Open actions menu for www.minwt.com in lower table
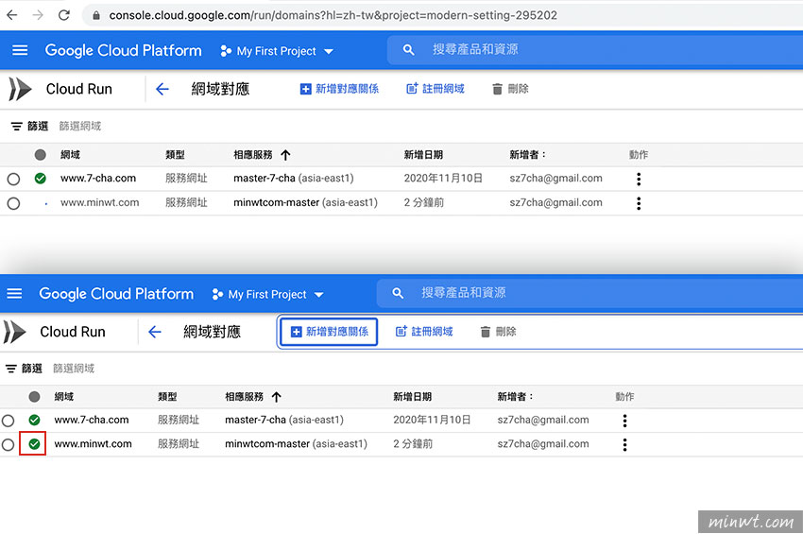 coord(624,444)
